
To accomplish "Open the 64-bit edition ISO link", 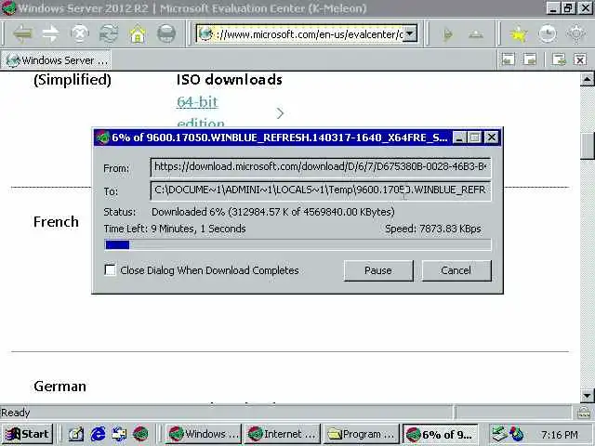I will [201, 111].
